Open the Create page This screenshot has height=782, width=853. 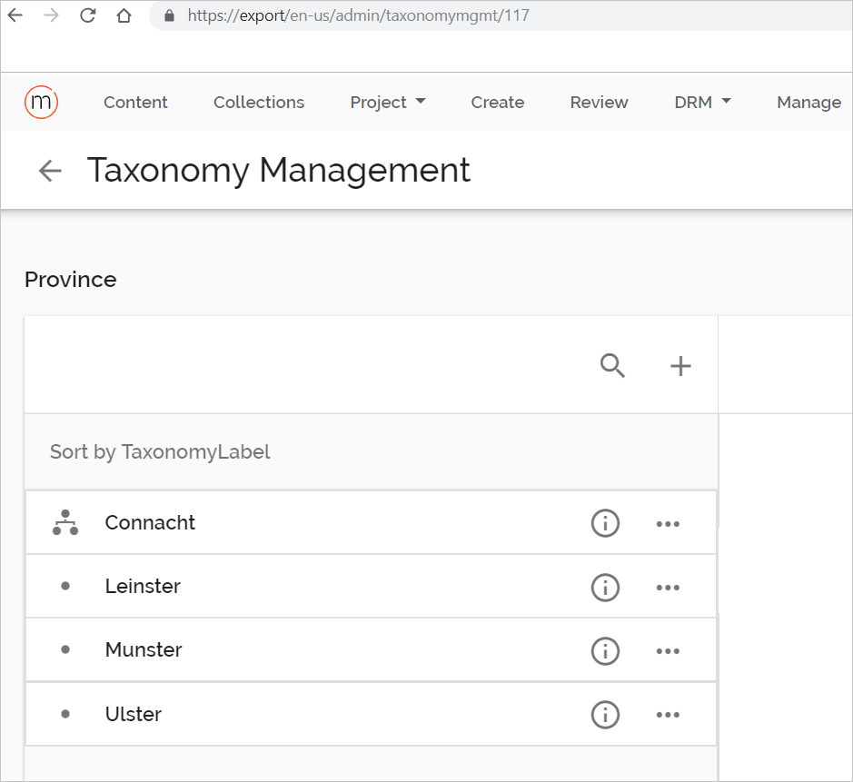(x=497, y=102)
